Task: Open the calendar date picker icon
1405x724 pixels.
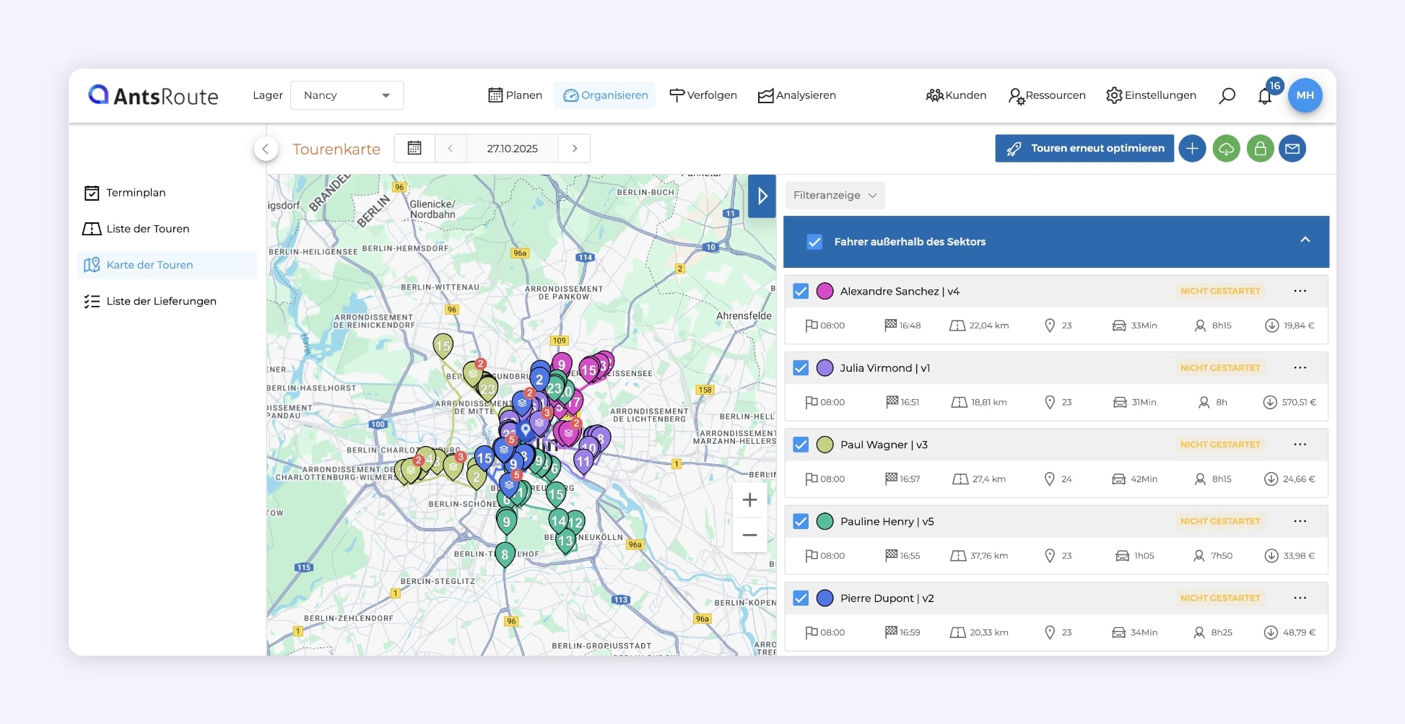Action: point(414,149)
